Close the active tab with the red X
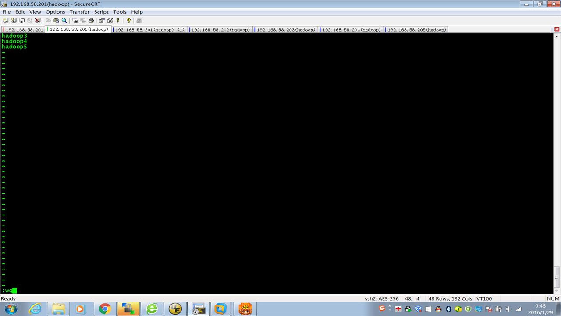Viewport: 561px width, 316px height. tap(557, 29)
